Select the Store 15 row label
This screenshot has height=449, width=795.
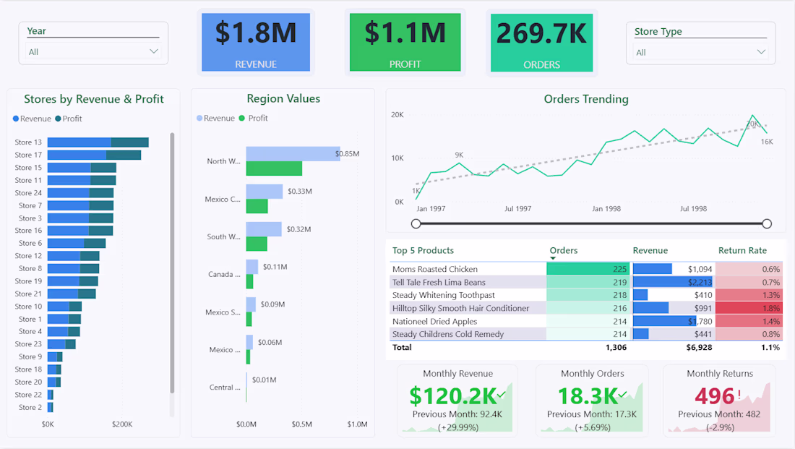click(28, 168)
